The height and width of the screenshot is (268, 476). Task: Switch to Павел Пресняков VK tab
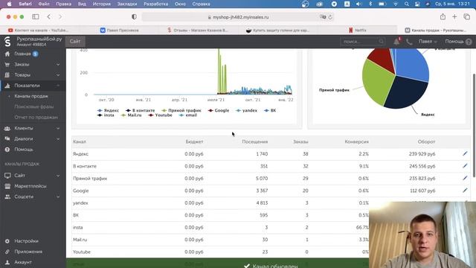(119, 30)
